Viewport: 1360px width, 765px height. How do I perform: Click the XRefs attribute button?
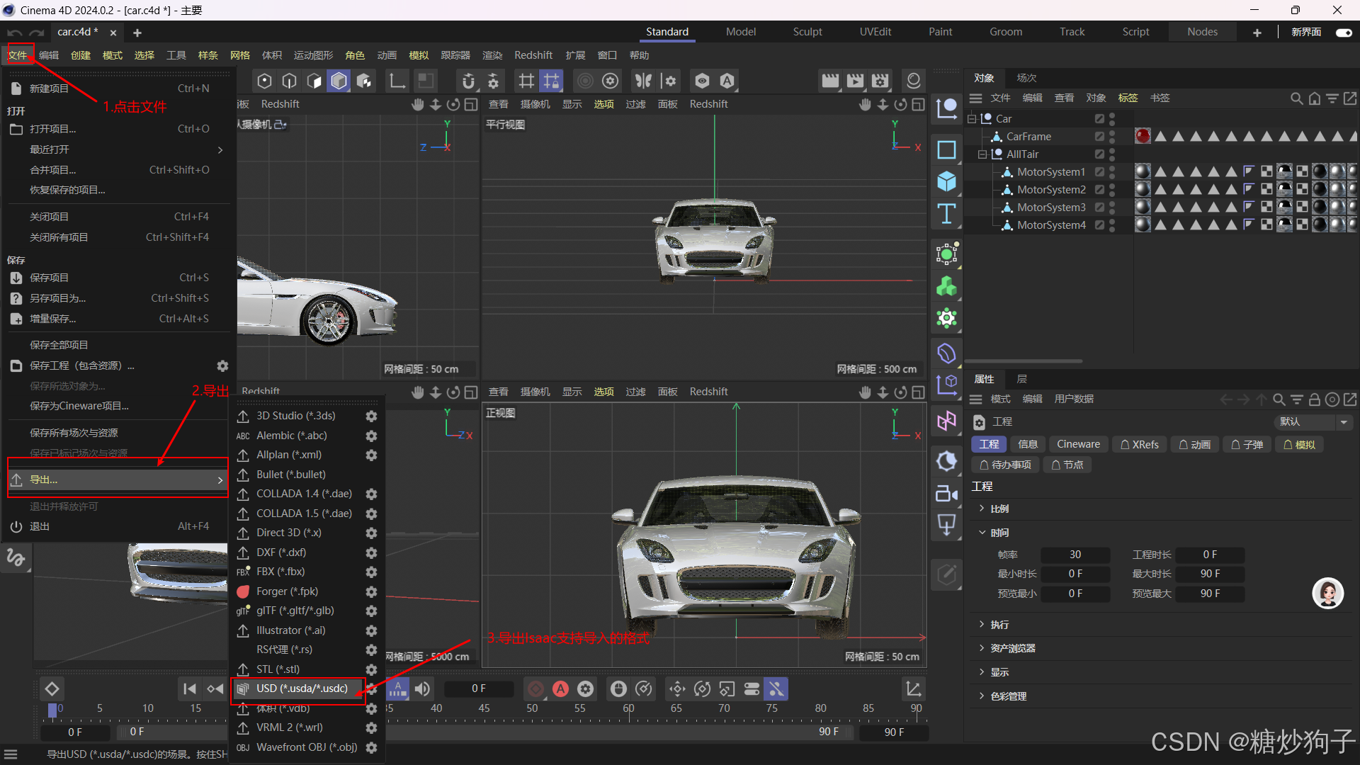[x=1140, y=444]
